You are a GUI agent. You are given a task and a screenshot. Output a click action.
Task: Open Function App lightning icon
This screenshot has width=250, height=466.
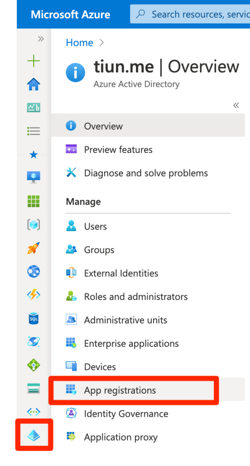click(34, 295)
